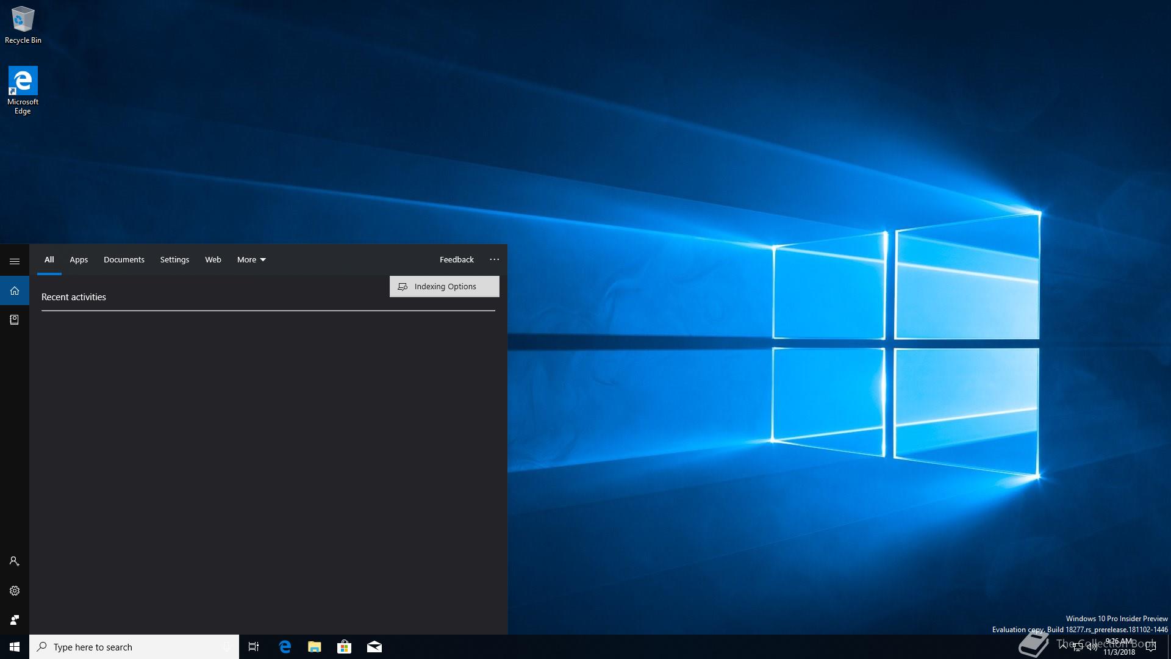
Task: Open the clock showing 9:26 AM
Action: point(1119,647)
